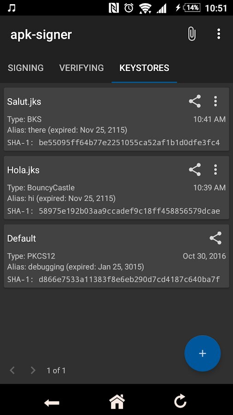Tap the Android home navigation button
The height and width of the screenshot is (415, 233).
point(117,402)
